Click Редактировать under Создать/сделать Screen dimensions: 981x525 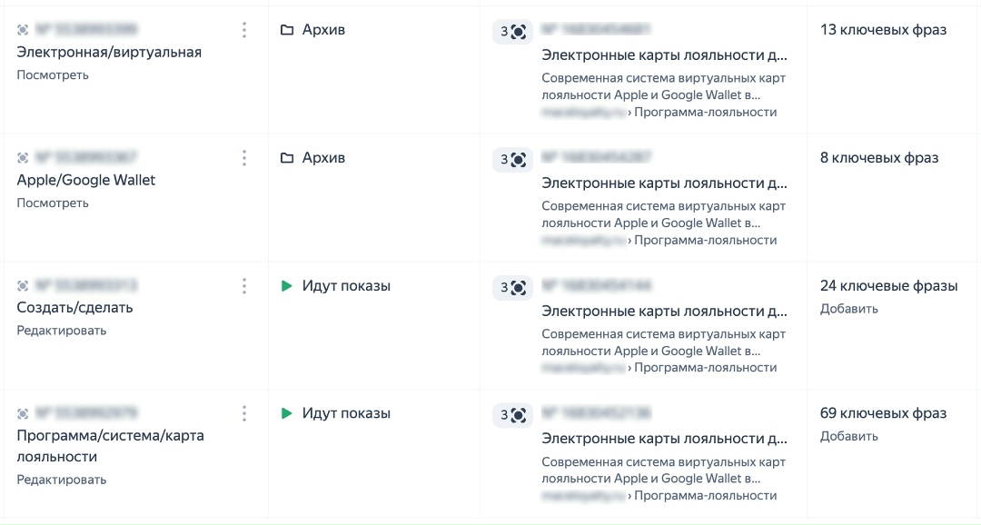point(62,331)
